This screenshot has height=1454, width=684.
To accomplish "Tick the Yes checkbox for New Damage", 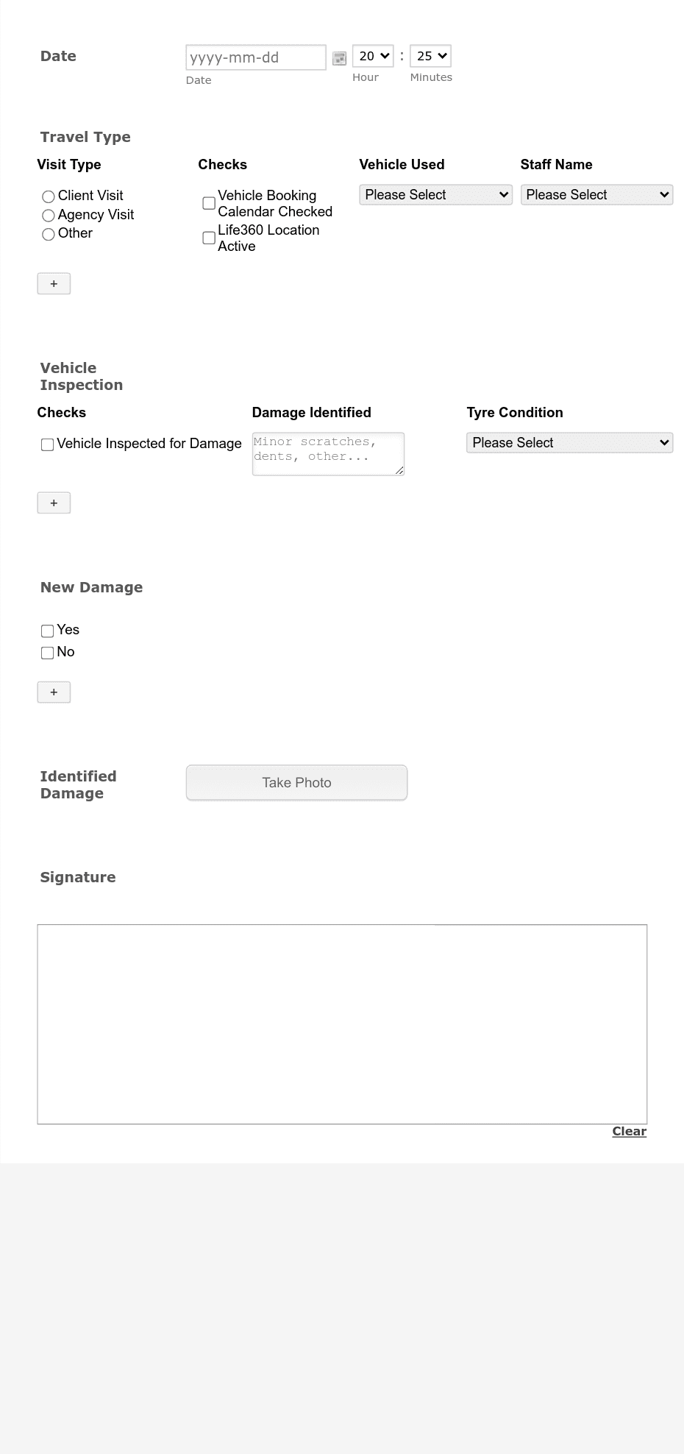I will pos(48,631).
